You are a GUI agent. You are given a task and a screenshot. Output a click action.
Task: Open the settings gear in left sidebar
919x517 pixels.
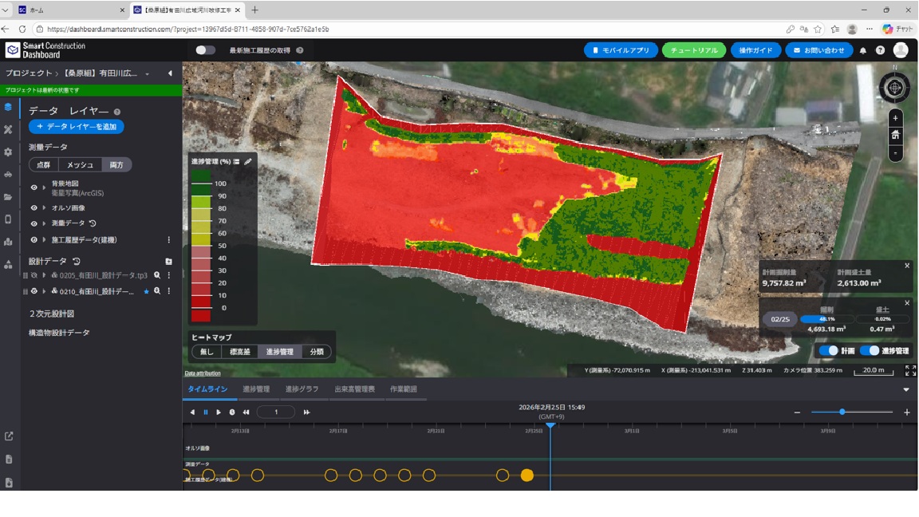click(8, 152)
